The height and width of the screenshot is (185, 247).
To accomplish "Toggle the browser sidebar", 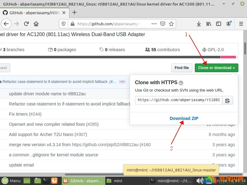I will pyautogui.click(x=219, y=24).
